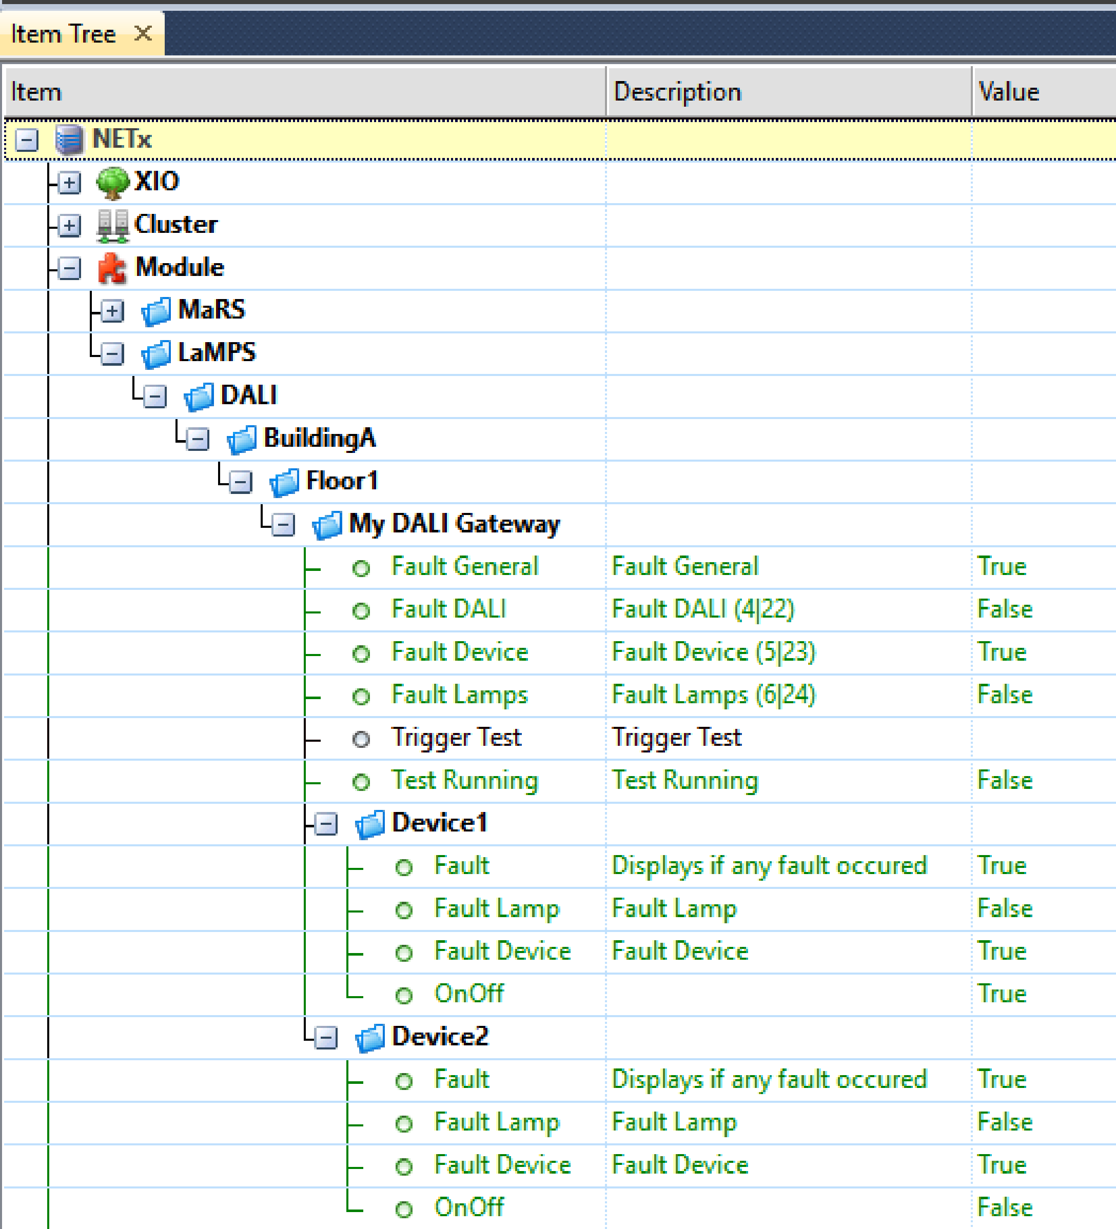This screenshot has width=1116, height=1229.
Task: Click the Device1 Fault Lamp circle icon
Action: pos(404,909)
